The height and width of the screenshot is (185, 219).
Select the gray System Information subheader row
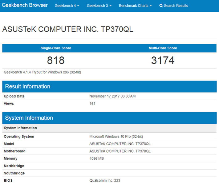tap(109, 128)
